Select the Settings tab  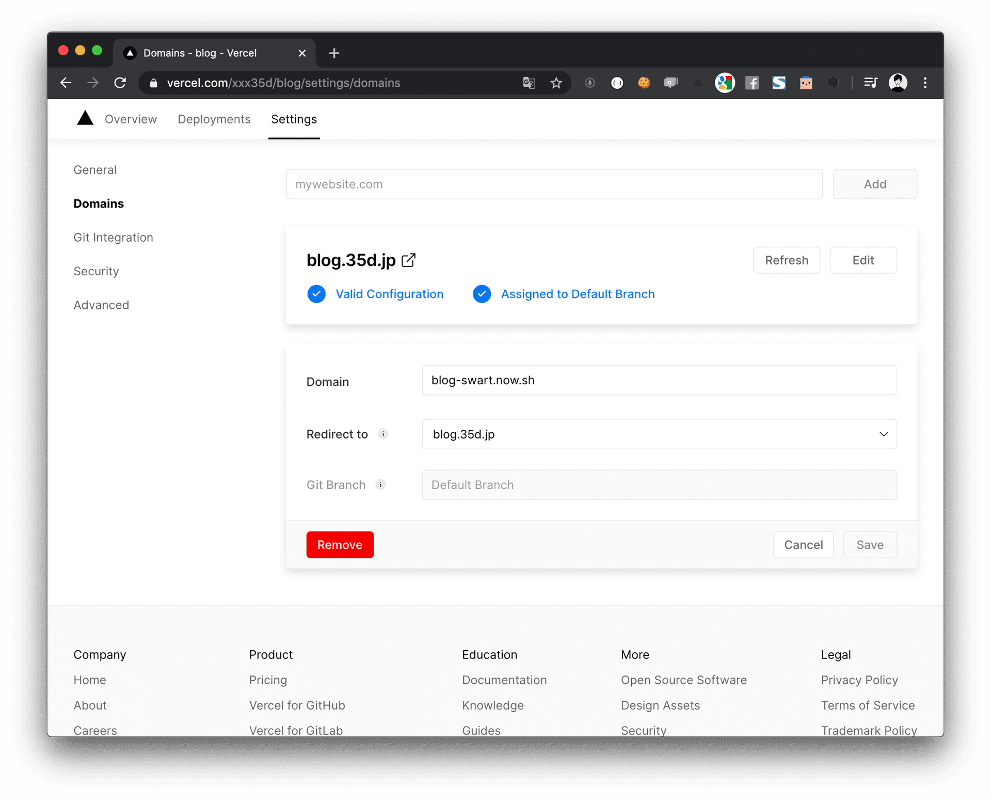point(294,119)
